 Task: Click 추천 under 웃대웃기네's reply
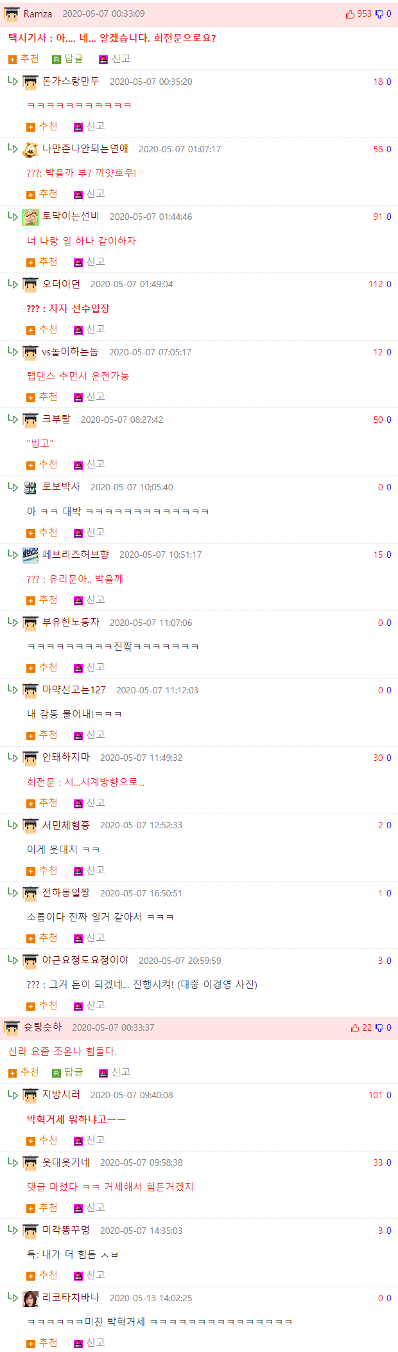[42, 1207]
